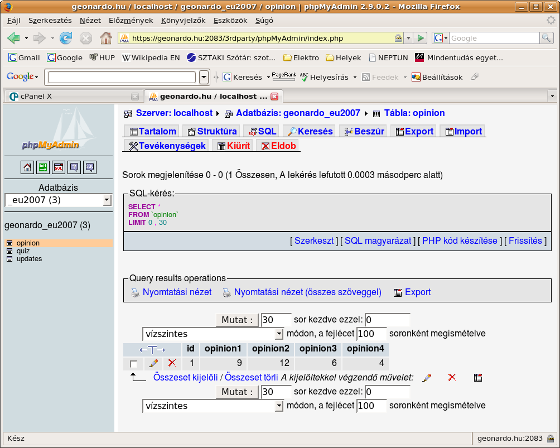Image resolution: width=560 pixels, height=448 pixels.
Task: Click the pencil icon for selected rows action
Action: pos(427,378)
